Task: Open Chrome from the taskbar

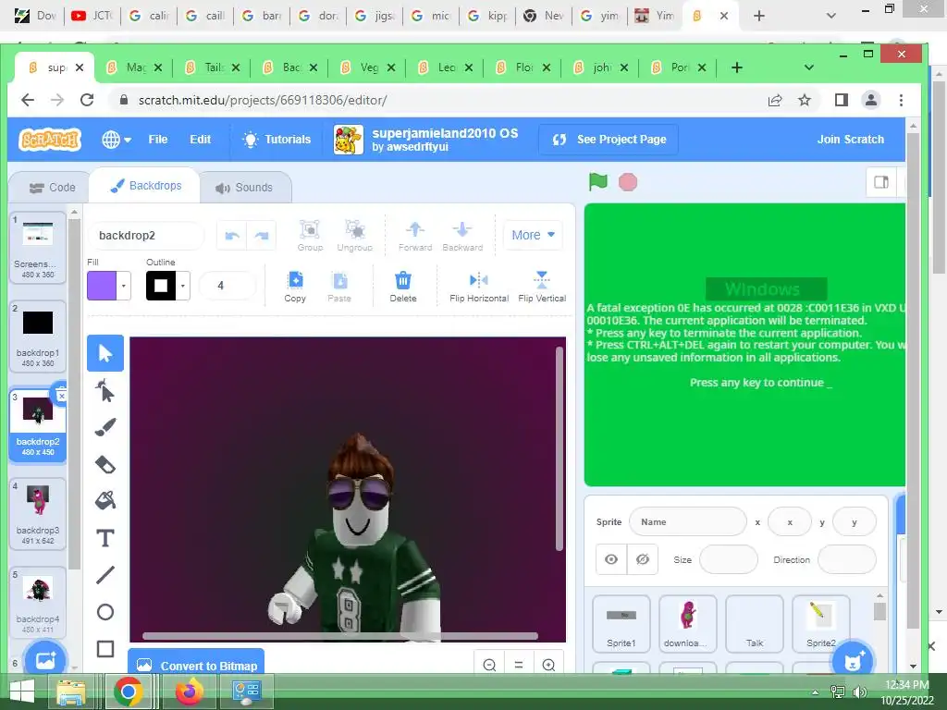Action: pos(128,692)
